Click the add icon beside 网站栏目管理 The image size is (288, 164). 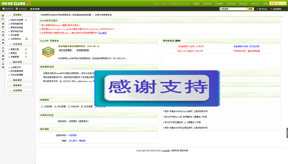pos(26,20)
